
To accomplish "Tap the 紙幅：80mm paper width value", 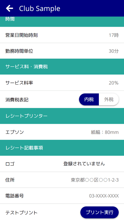I will tap(105, 132).
